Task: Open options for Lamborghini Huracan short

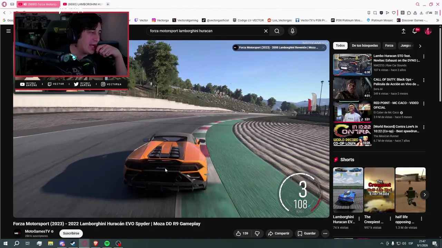Action: coord(359,219)
